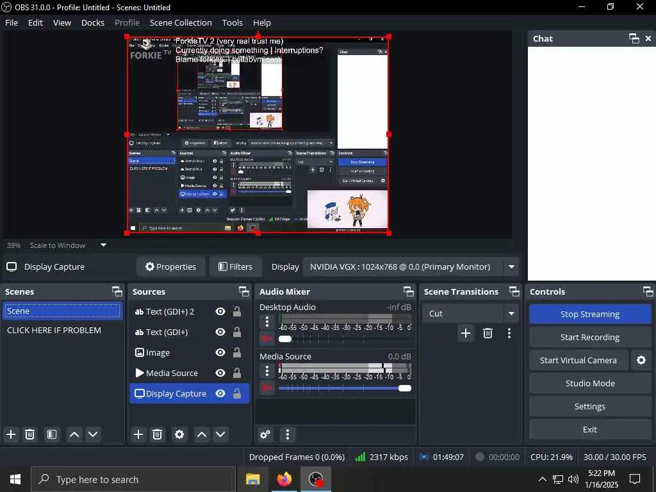Adjust the Media Source volume slider
This screenshot has height=492, width=656.
coord(345,388)
